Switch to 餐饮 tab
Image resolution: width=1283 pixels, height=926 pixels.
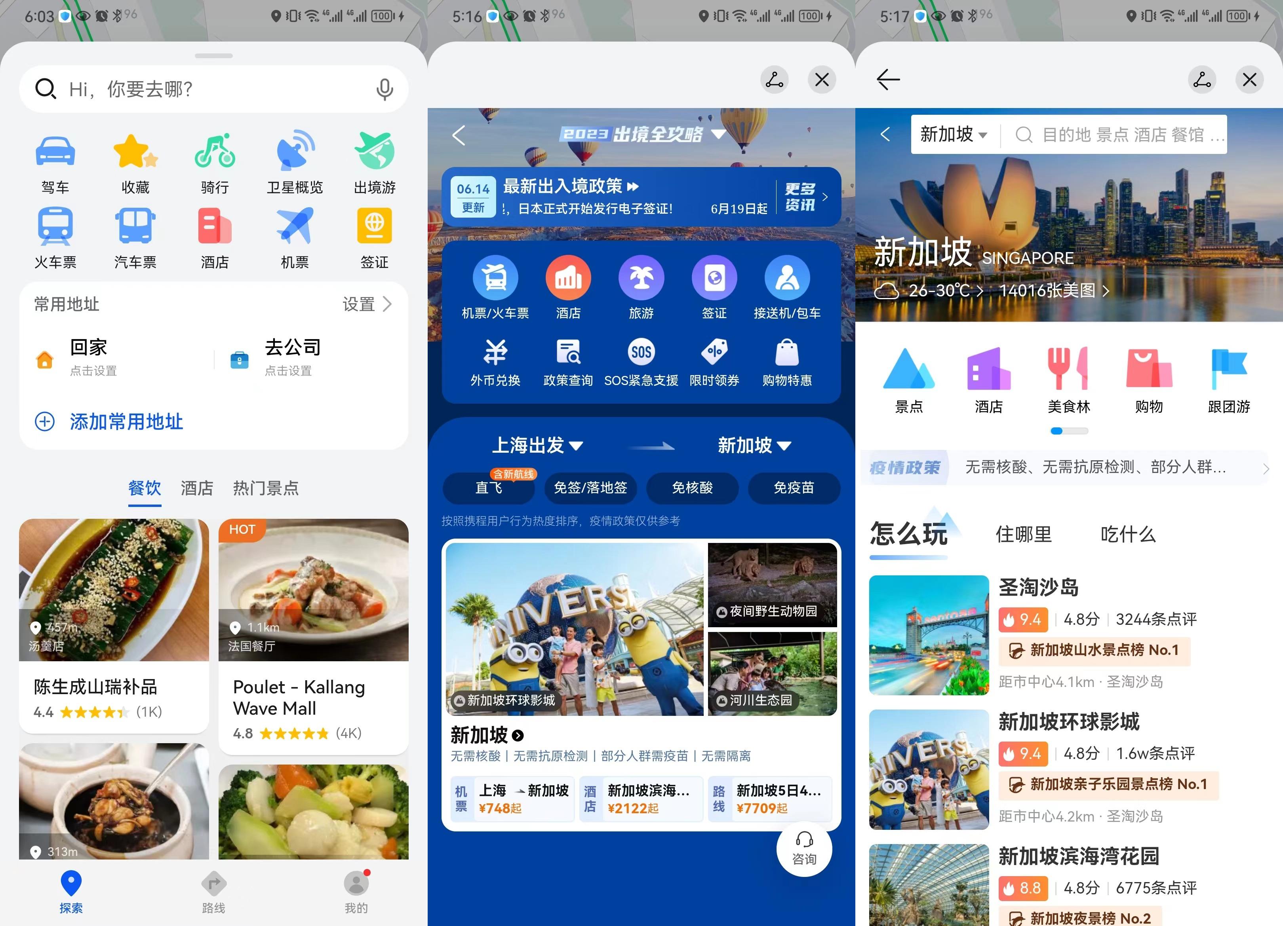coord(145,488)
